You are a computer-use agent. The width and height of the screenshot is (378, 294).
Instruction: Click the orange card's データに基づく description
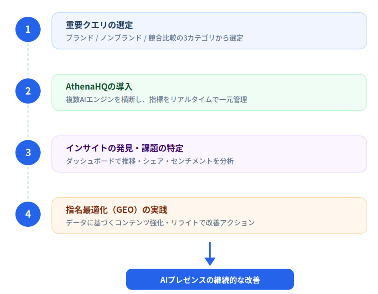[x=160, y=223]
